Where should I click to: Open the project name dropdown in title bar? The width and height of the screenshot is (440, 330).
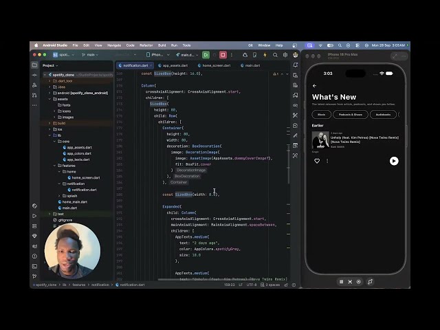[x=63, y=55]
